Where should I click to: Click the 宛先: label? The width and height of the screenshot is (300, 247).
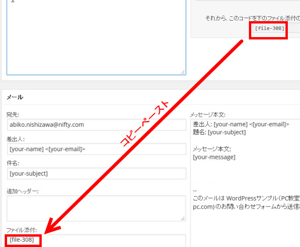(x=13, y=115)
